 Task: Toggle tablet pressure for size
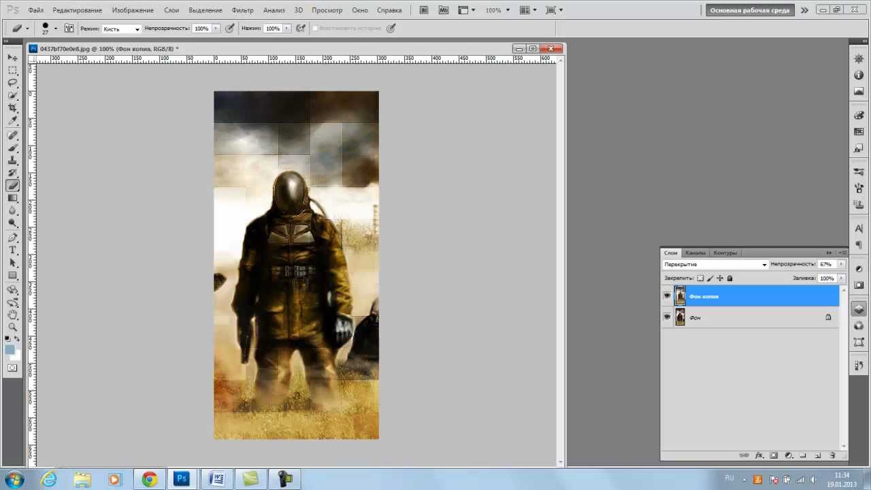(391, 29)
